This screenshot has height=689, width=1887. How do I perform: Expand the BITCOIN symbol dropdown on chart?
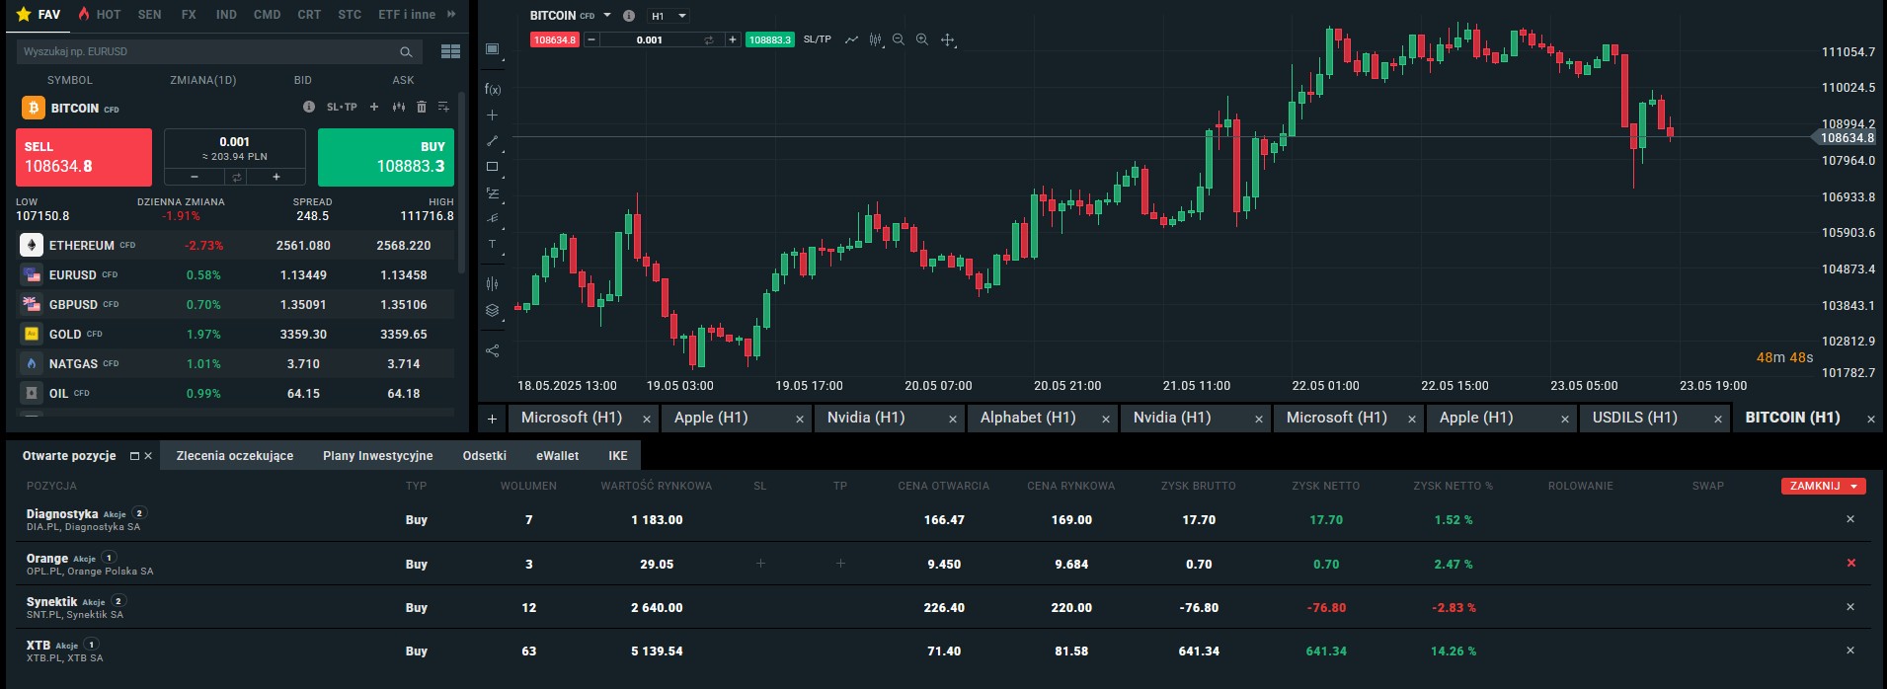[607, 16]
